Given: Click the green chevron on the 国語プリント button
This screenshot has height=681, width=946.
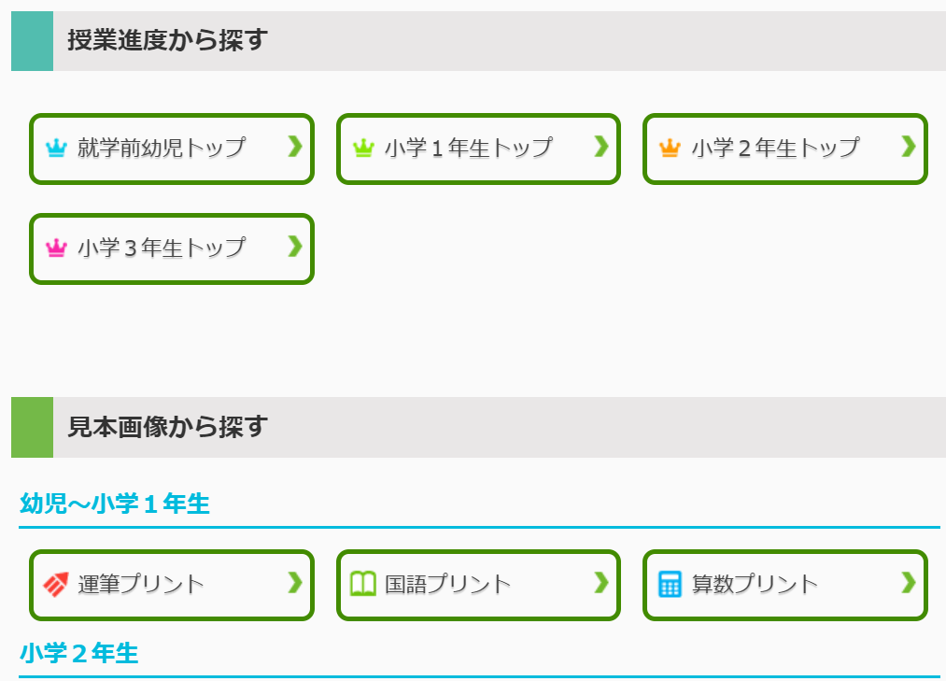Looking at the screenshot, I should click(x=601, y=583).
